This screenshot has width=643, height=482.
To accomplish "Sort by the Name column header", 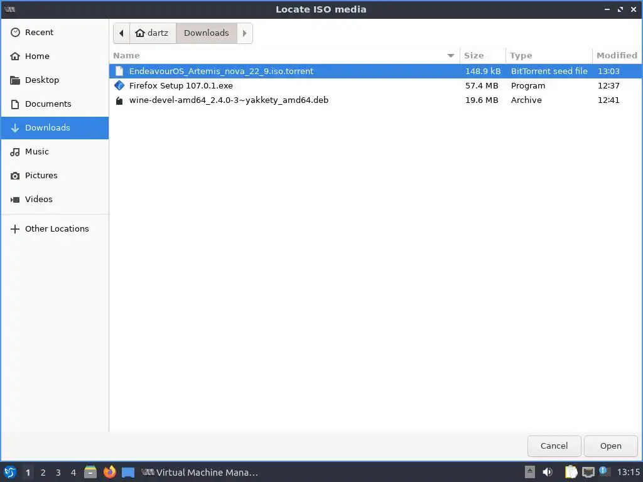I will point(284,55).
